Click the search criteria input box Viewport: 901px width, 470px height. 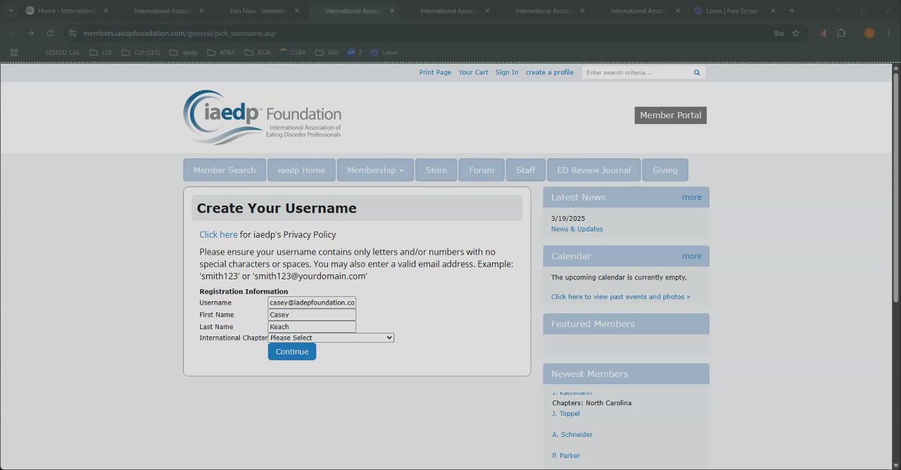point(637,72)
